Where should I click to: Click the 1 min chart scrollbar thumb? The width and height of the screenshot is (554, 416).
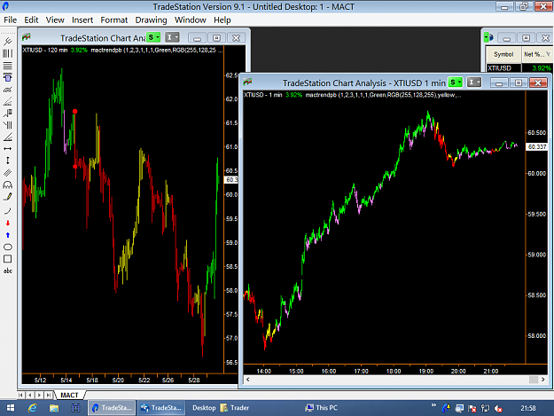533,380
